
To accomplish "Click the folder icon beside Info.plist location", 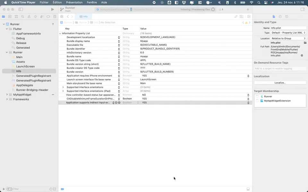I will 305,43.
